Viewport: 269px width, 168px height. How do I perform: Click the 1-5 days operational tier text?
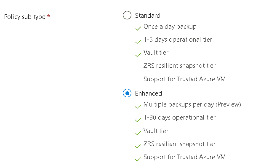click(178, 40)
